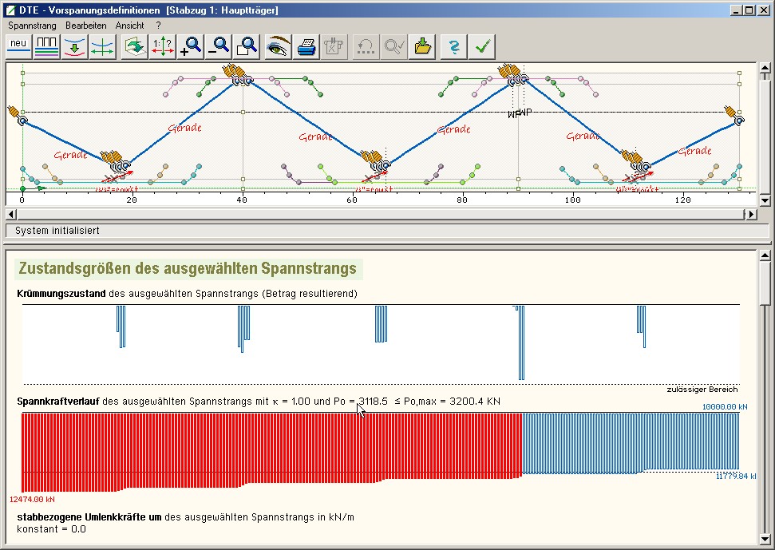Toggle the eye view options icon
The image size is (775, 550).
(x=278, y=46)
